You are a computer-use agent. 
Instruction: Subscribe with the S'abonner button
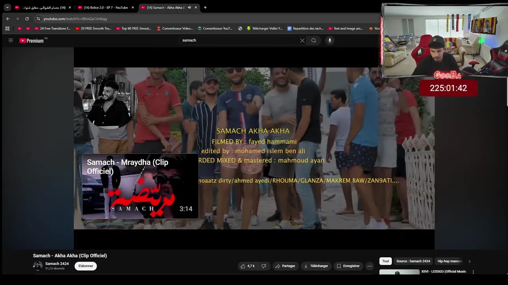coord(86,266)
